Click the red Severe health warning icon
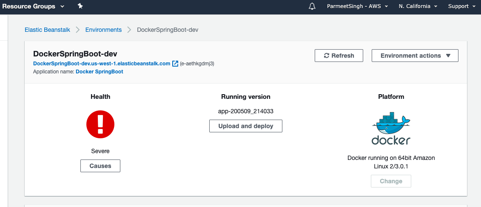This screenshot has height=207, width=481. tap(100, 124)
